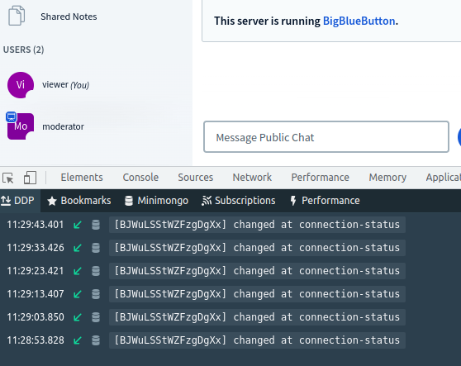This screenshot has height=366, width=461.
Task: Click the USERS (2) heading
Action: click(x=23, y=50)
